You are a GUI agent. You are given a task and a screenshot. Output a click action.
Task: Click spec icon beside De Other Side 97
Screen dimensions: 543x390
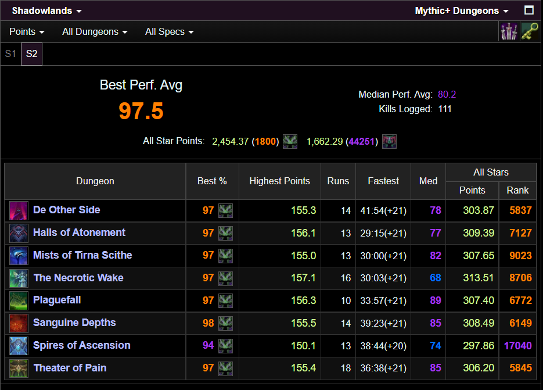click(x=225, y=210)
